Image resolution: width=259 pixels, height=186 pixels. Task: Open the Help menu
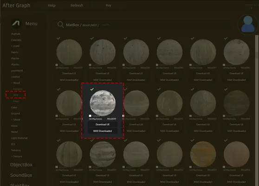coord(52,6)
